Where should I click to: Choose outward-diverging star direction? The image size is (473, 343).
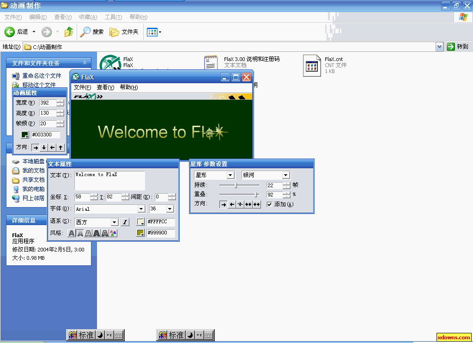coord(256,204)
